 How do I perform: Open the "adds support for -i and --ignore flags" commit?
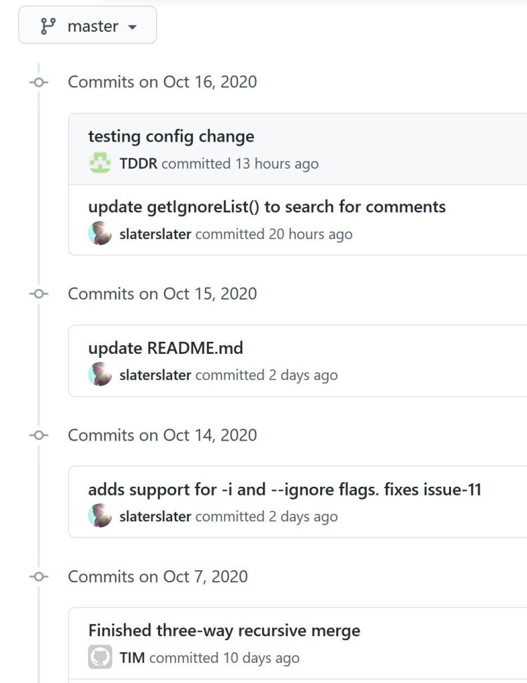pos(285,489)
